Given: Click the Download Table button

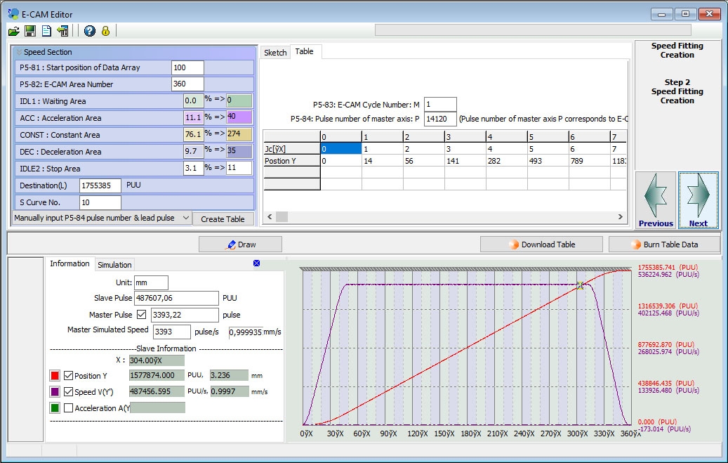Looking at the screenshot, I should tap(541, 244).
